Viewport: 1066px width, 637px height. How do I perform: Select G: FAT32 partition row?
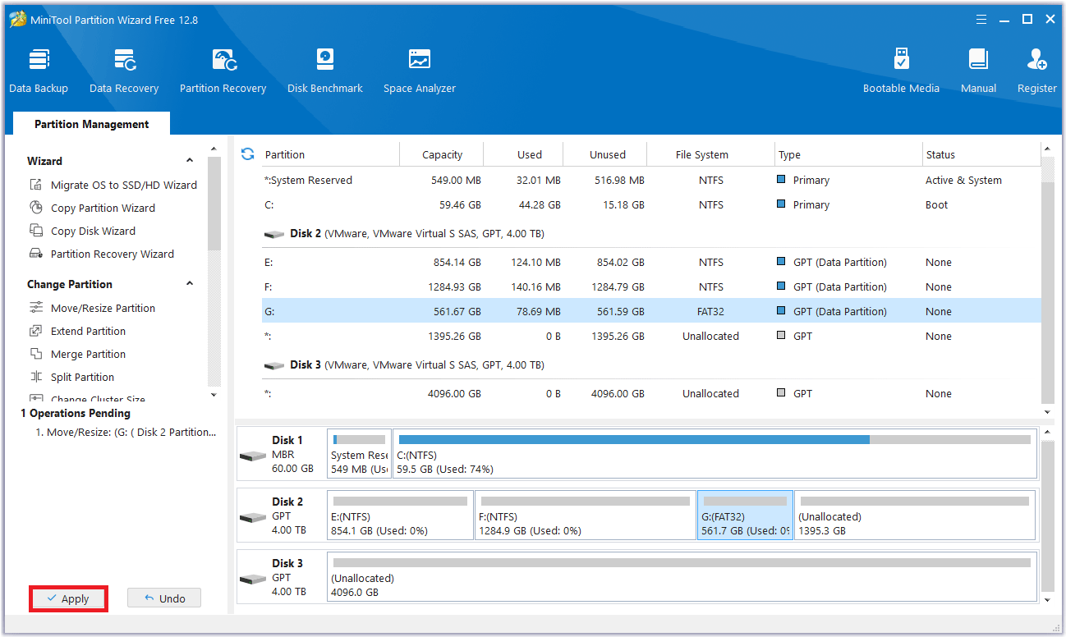click(x=651, y=311)
